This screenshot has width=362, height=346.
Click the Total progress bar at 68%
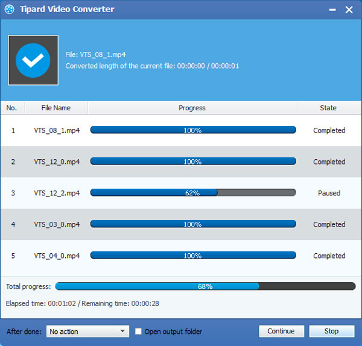click(x=205, y=286)
